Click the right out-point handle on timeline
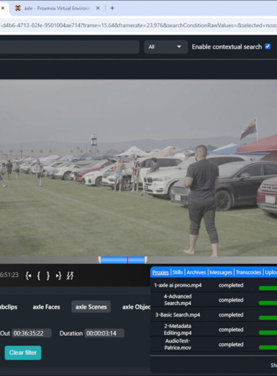The width and height of the screenshot is (277, 376). pos(146,260)
